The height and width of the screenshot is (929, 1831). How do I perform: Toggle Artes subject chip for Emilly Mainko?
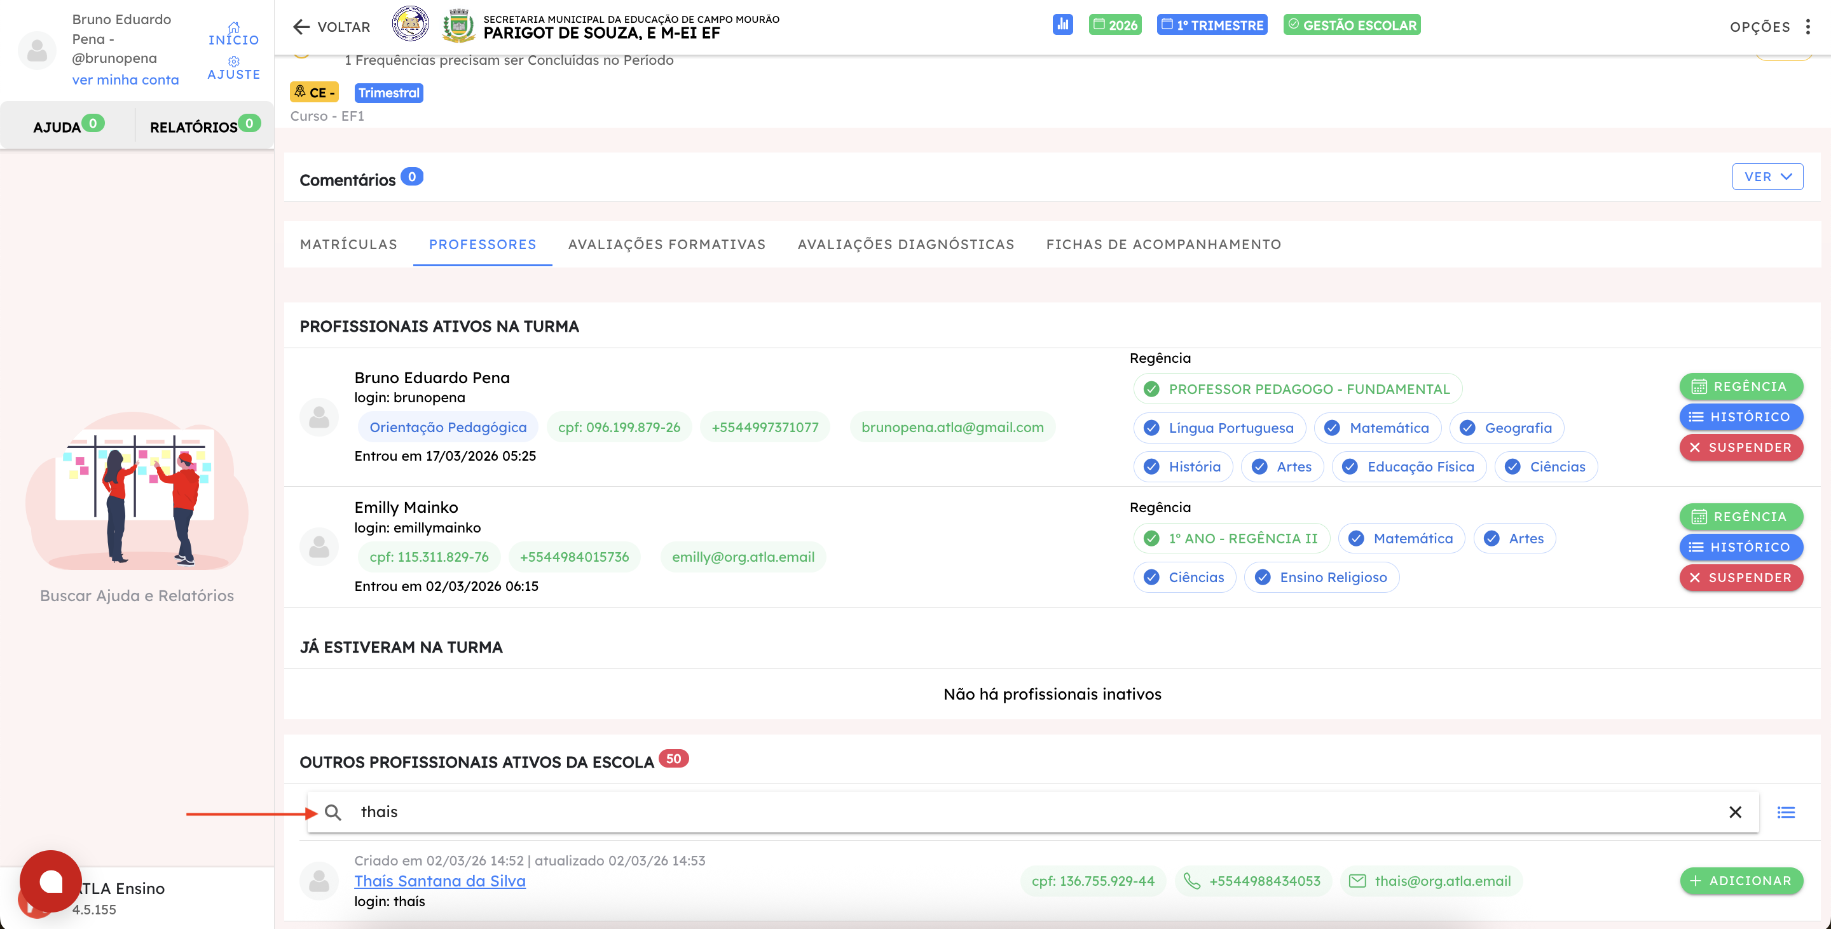pos(1514,538)
